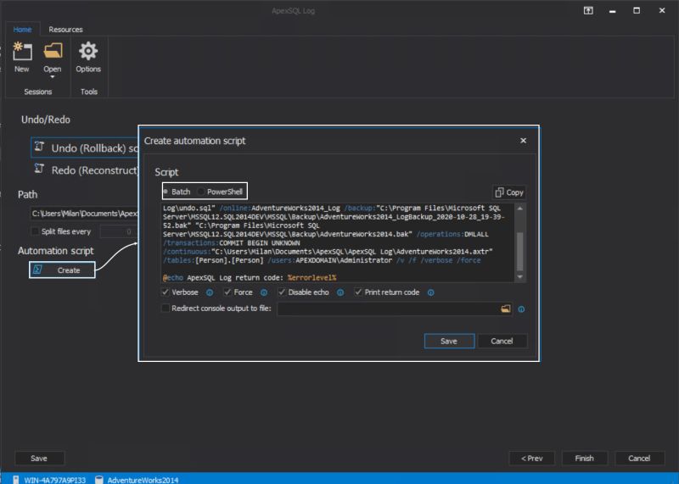Click the Undo script icon
The image size is (679, 484).
39,146
